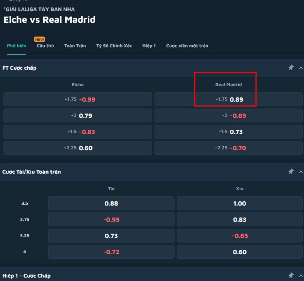Switch to the Toàn Trận tab
The height and width of the screenshot is (281, 304).
pos(75,46)
